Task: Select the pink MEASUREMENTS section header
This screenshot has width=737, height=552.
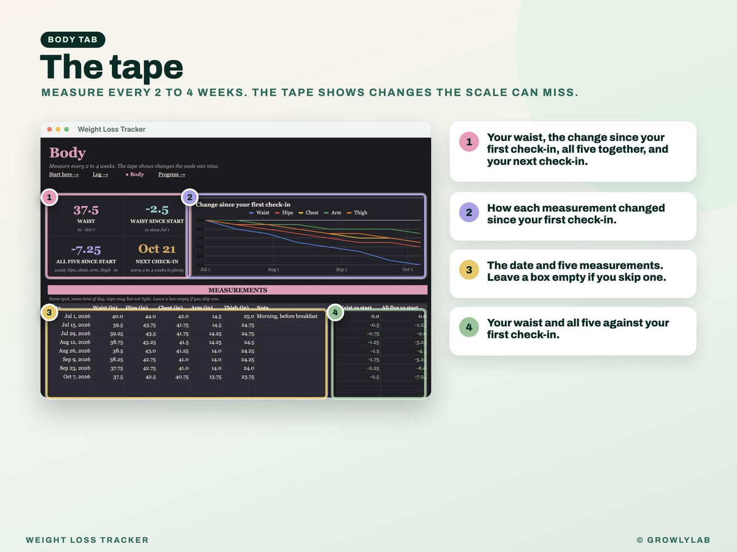Action: (238, 290)
